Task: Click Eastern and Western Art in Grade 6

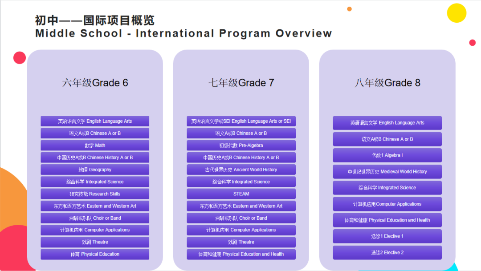Action: [x=95, y=206]
